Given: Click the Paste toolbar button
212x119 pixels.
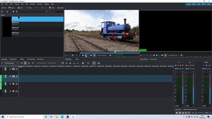Looking at the screenshot, I should (x=52, y=8).
